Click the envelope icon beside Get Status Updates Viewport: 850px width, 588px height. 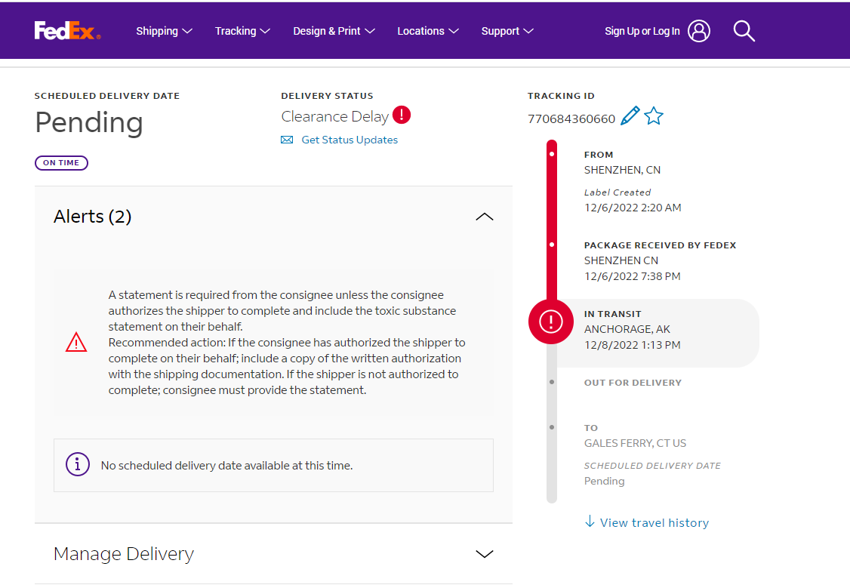[287, 140]
